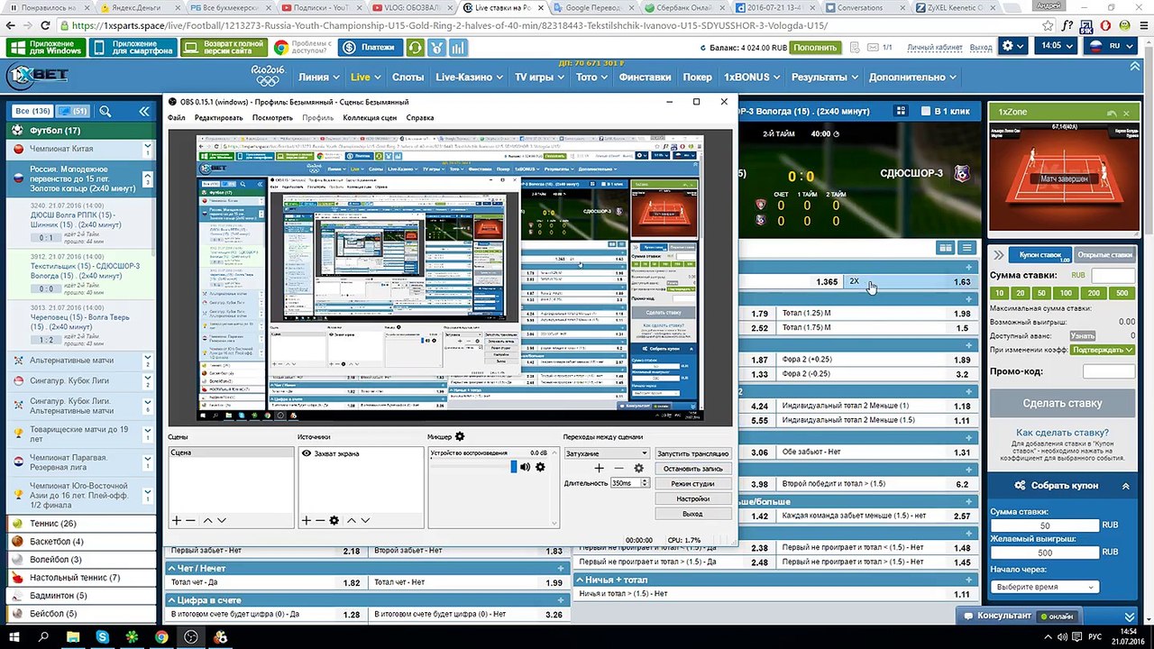Open the 14:05 time dropdown
Screen dimensions: 1154x649
(1058, 46)
